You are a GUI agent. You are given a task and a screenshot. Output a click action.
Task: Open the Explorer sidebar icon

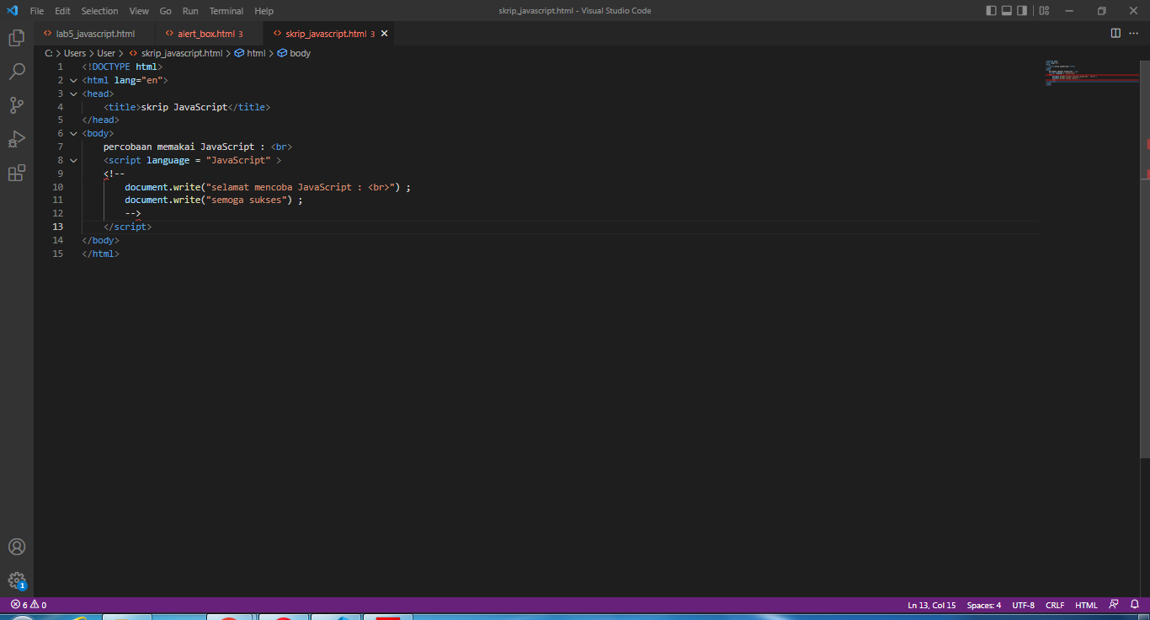[17, 38]
